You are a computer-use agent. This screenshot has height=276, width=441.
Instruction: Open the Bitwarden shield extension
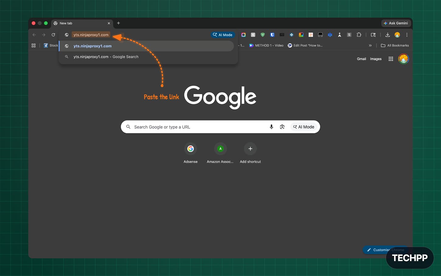click(272, 35)
